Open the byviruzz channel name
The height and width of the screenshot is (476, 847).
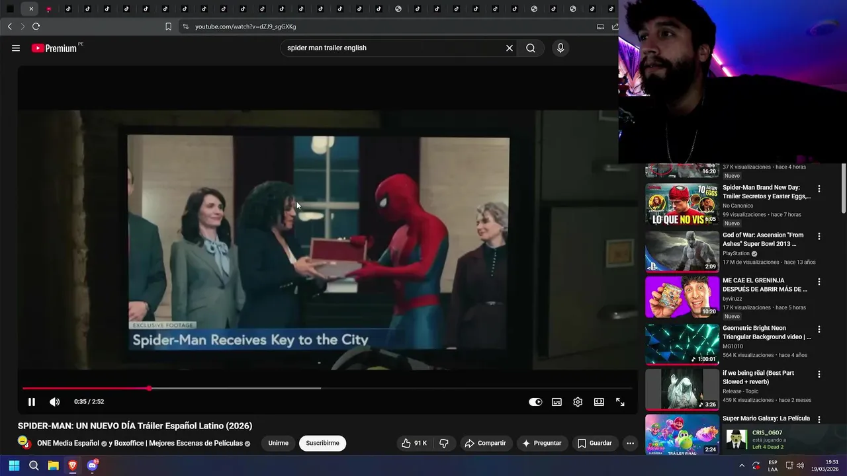point(733,299)
